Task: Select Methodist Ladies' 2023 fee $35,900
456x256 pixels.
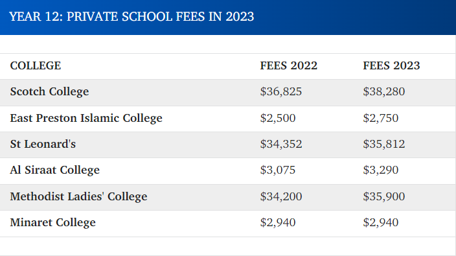Action: (x=384, y=196)
